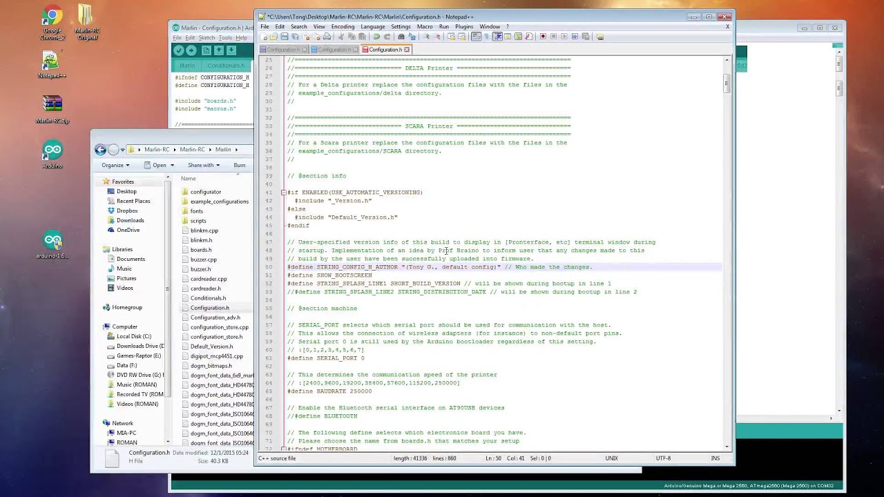Click the Undo arrow in Notepad++ toolbar

tap(376, 37)
